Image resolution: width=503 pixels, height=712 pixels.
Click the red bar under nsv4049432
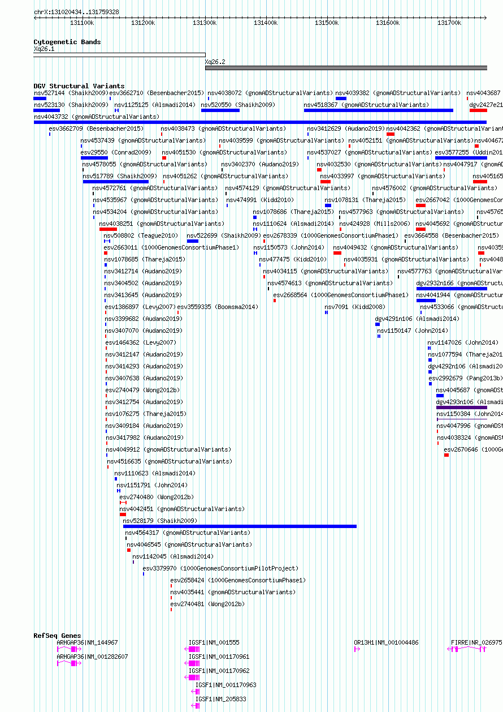337,253
